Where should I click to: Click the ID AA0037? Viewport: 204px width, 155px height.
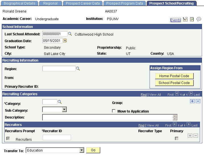111,11
